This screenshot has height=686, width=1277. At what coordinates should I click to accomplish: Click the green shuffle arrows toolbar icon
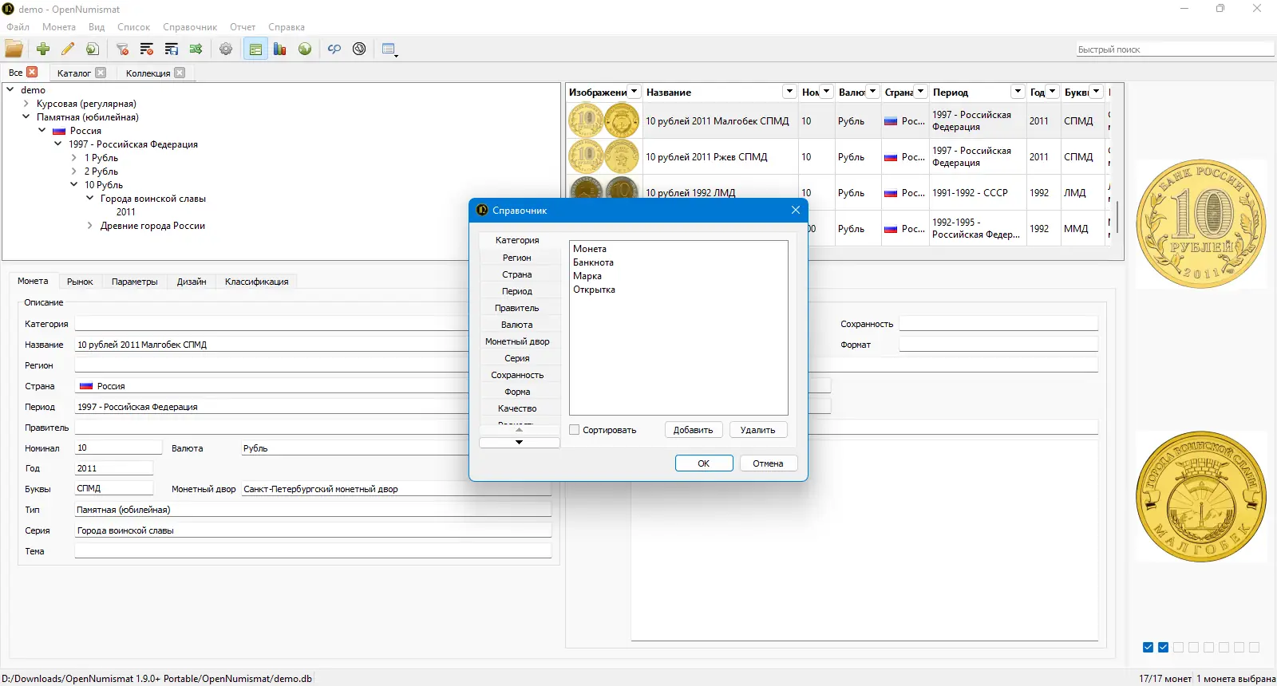(x=196, y=49)
